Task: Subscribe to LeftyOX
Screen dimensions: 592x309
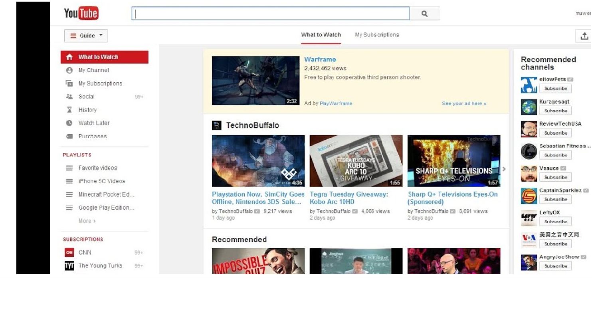Action: pos(556,222)
